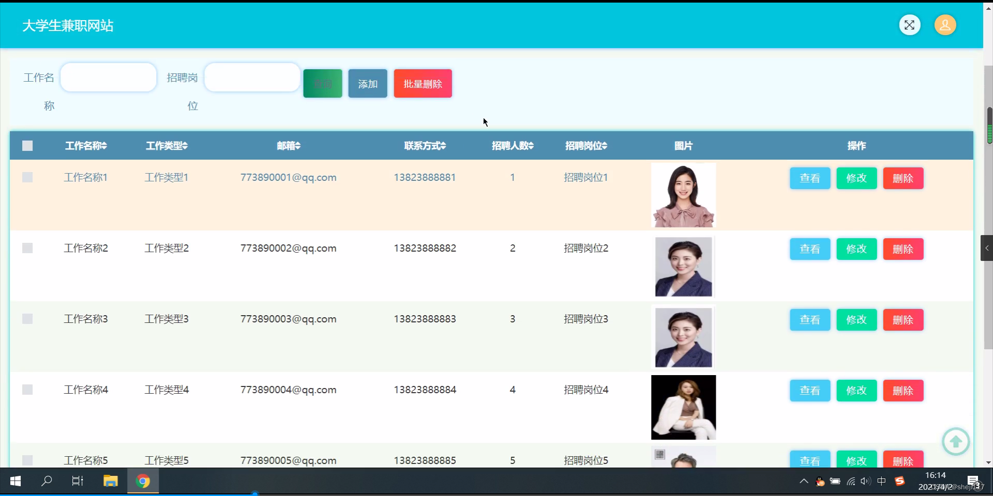Click 查看 for 工作名称4
Screen dimensions: 993x496
pos(810,391)
